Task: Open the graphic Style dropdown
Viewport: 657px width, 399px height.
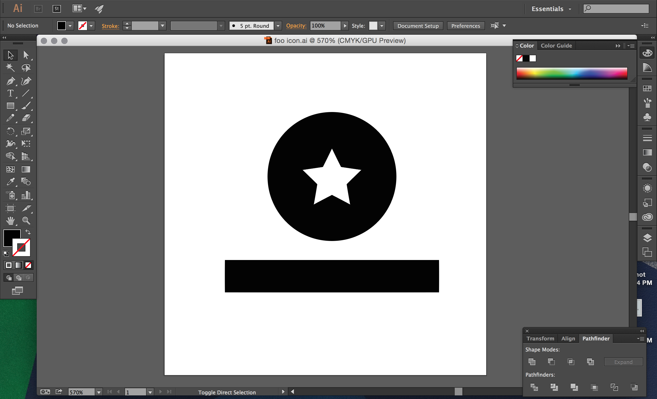Action: point(382,26)
